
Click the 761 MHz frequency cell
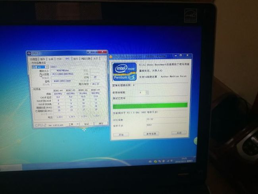tap(83, 93)
